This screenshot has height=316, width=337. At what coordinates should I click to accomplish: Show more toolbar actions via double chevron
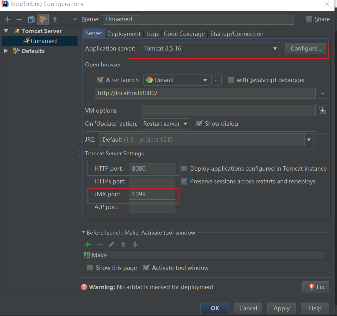[x=75, y=19]
